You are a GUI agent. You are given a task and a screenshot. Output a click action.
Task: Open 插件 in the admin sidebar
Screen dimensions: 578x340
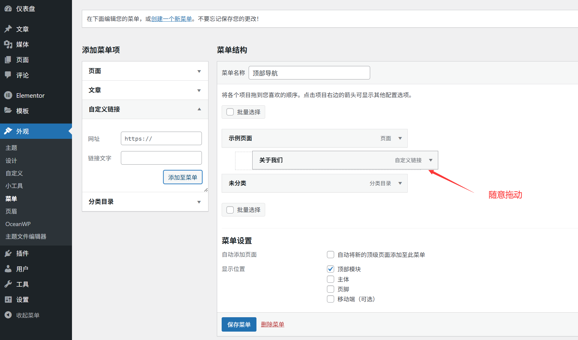point(22,253)
